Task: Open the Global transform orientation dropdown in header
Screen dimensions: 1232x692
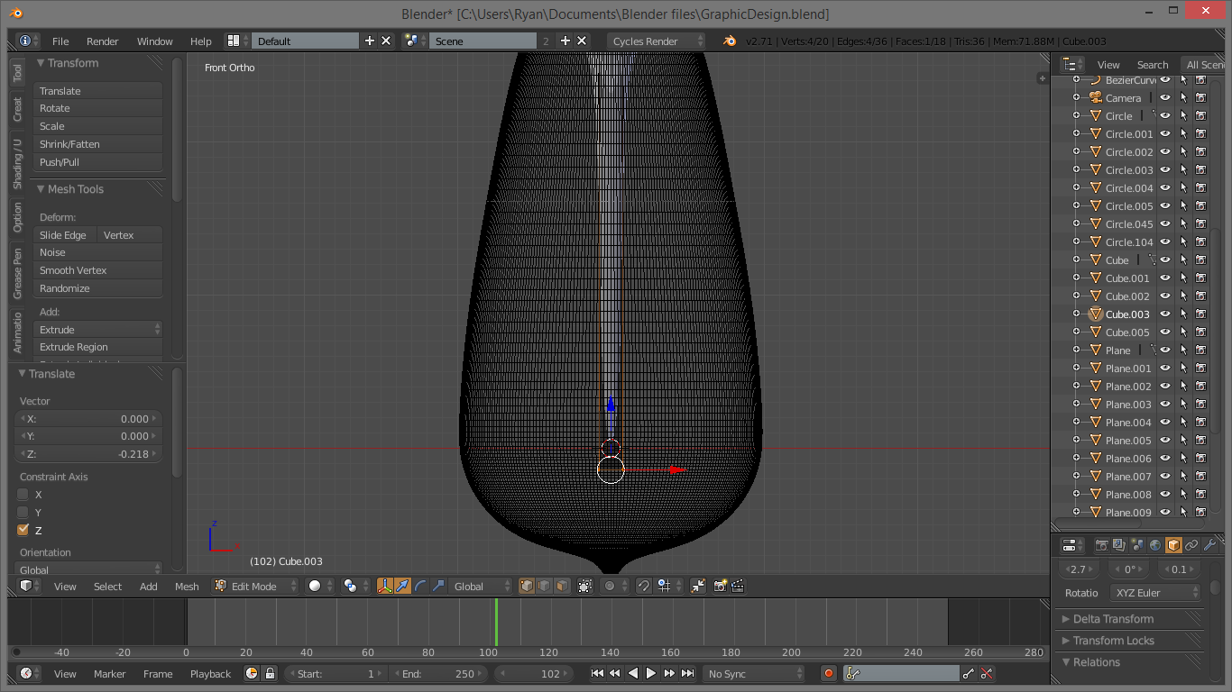Action: pos(481,586)
